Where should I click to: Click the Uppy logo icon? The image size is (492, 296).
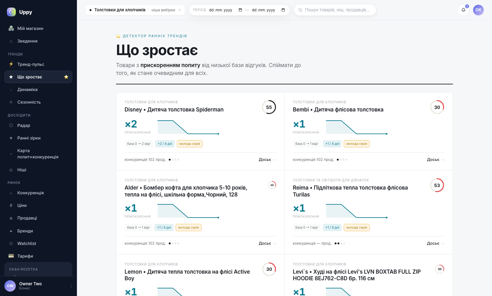(x=11, y=12)
